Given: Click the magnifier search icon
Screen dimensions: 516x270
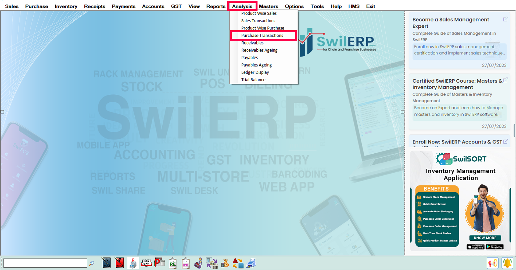Looking at the screenshot, I should (x=91, y=263).
